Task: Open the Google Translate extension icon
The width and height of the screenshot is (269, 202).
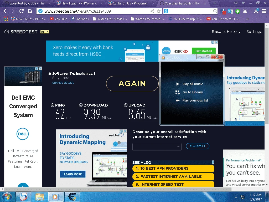Action: click(x=230, y=11)
